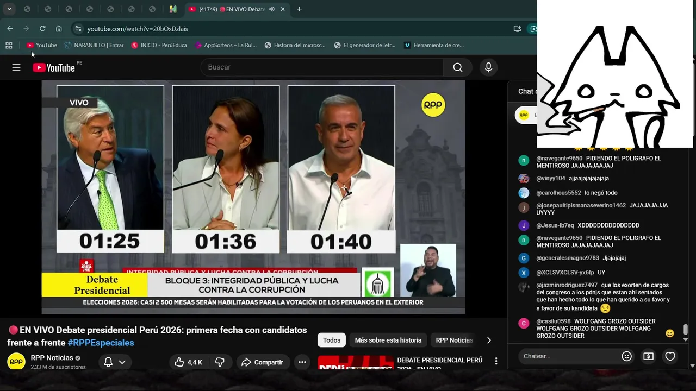Open options for the recommended debate video
This screenshot has height=391, width=696.
coord(496,361)
